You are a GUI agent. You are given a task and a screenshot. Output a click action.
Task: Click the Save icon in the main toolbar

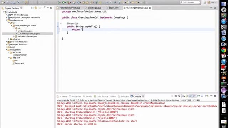point(7,2)
